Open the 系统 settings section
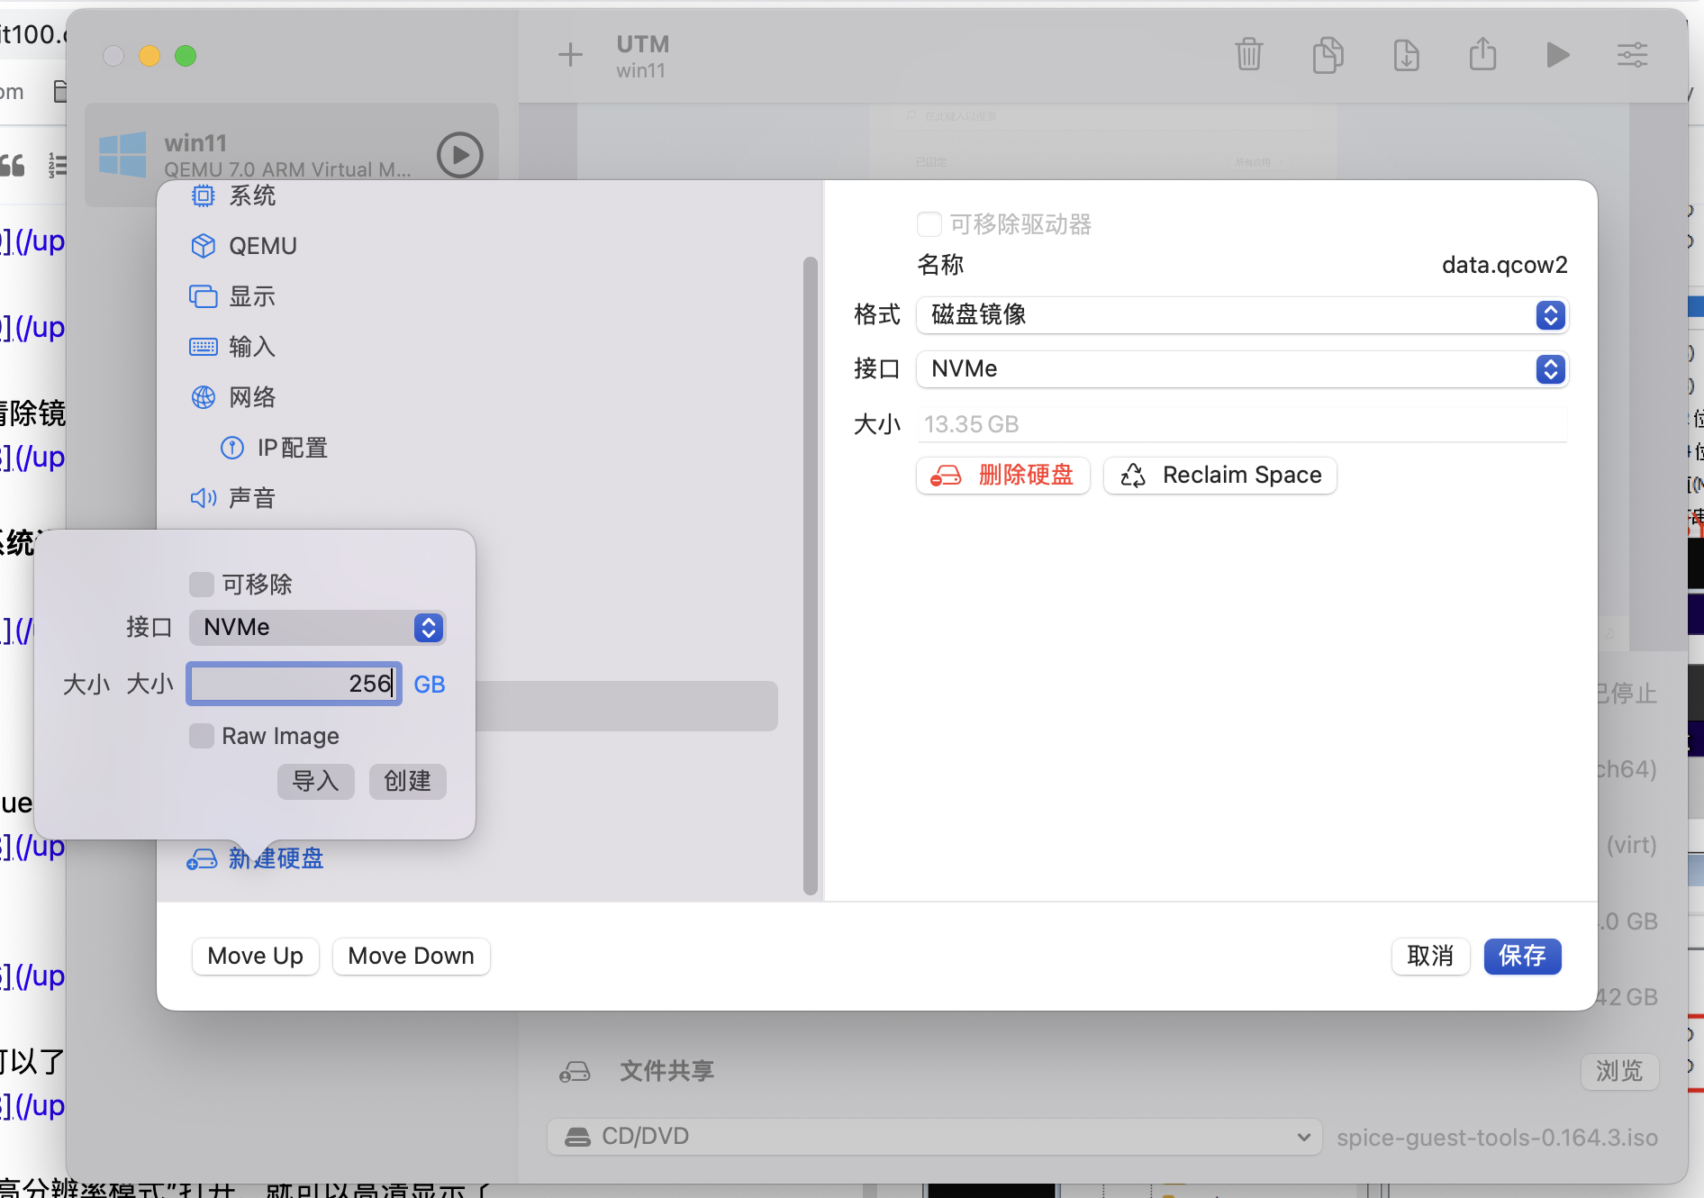The width and height of the screenshot is (1704, 1198). [234, 195]
